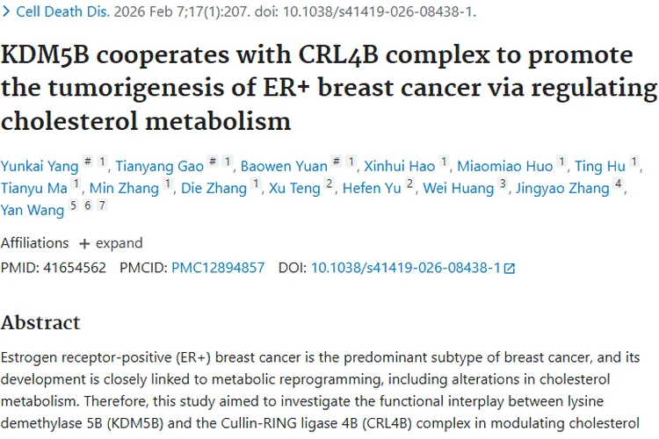This screenshot has width=659, height=439.
Task: Click the external link icon beside DOI
Action: 510,269
